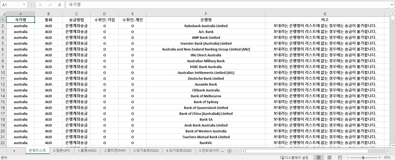Switch to Page Layout view icon
The width and height of the screenshot is (395, 160).
coord(329,157)
